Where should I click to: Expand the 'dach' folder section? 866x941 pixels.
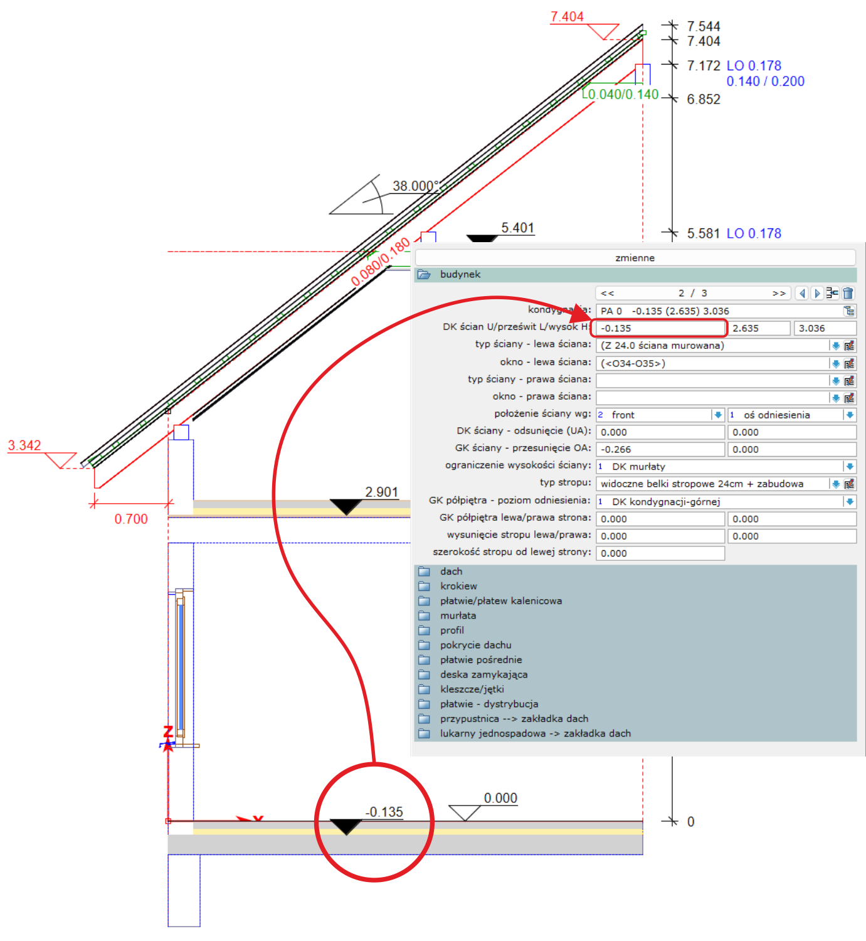point(451,572)
